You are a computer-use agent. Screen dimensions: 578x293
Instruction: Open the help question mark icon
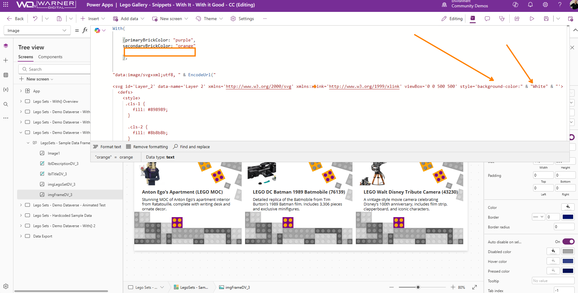tap(560, 5)
